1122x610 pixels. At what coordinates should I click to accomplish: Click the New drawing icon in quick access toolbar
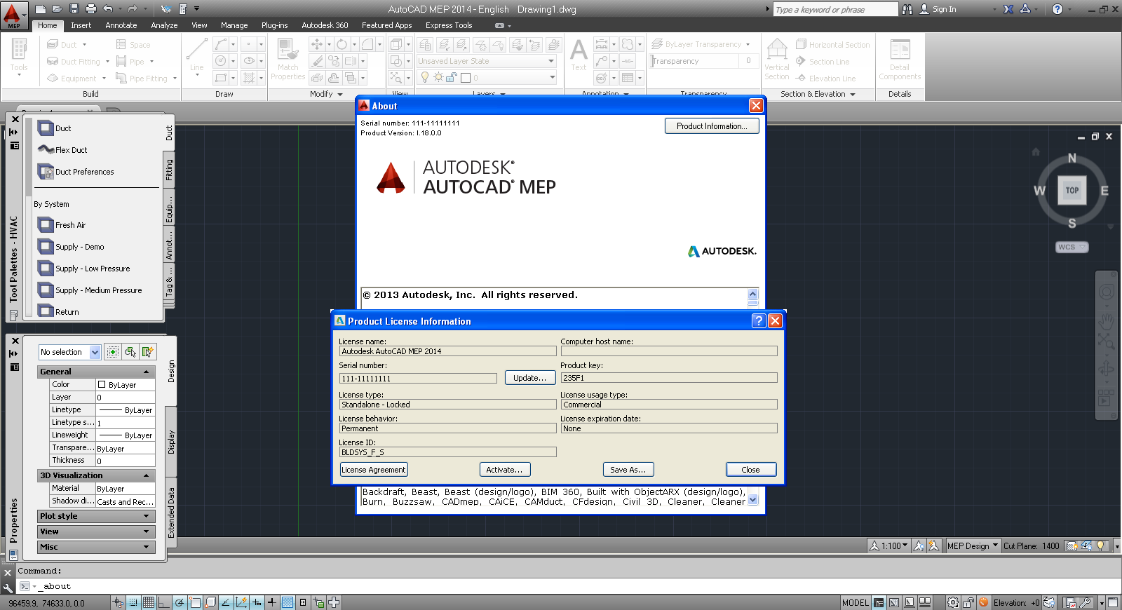pos(41,9)
